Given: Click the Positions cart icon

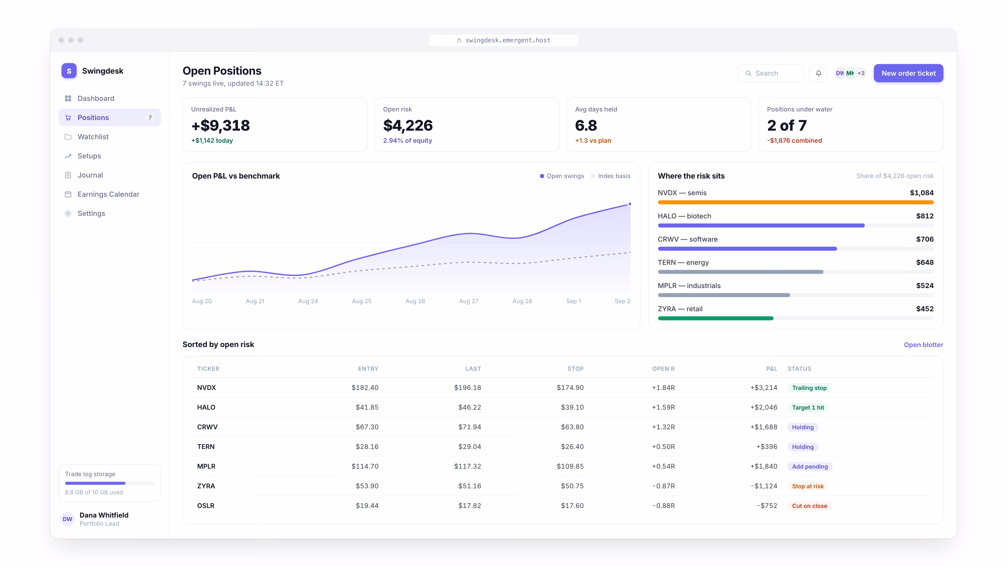Looking at the screenshot, I should point(68,118).
